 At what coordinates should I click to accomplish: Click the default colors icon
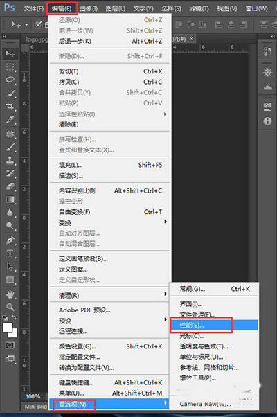click(5, 317)
